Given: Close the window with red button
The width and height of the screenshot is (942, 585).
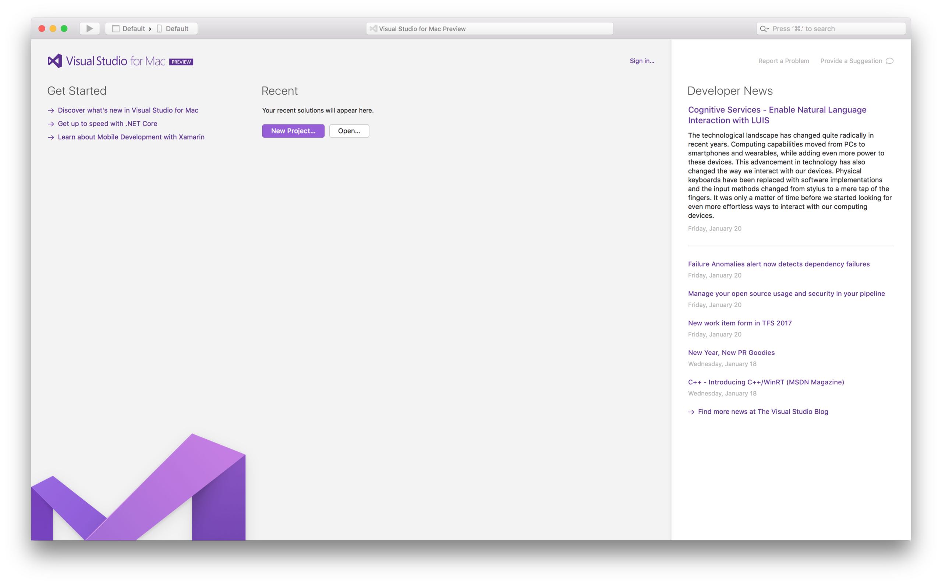Looking at the screenshot, I should click(42, 29).
